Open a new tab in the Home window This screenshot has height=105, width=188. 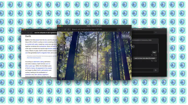coord(119,30)
